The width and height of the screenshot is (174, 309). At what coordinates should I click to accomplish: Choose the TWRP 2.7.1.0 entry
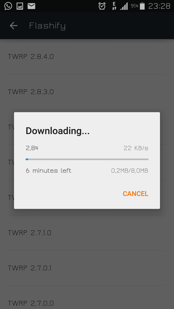click(x=87, y=233)
